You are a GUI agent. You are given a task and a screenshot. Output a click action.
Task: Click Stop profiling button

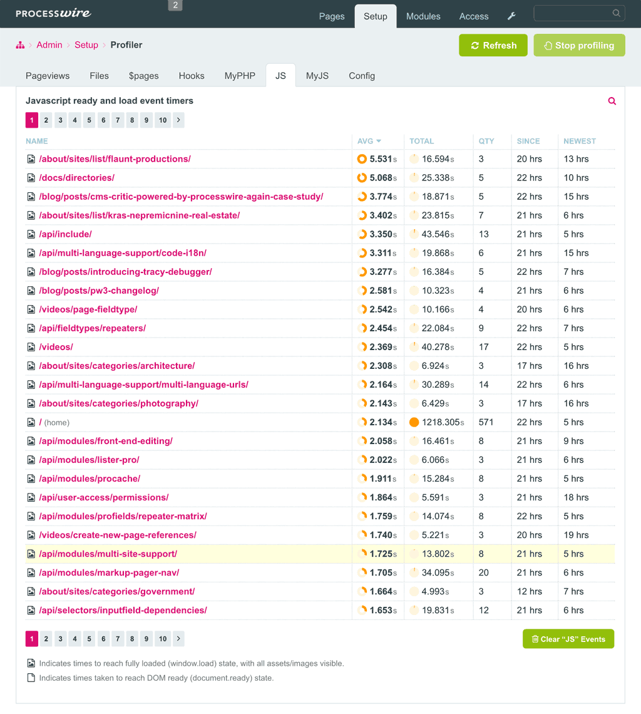(x=579, y=45)
